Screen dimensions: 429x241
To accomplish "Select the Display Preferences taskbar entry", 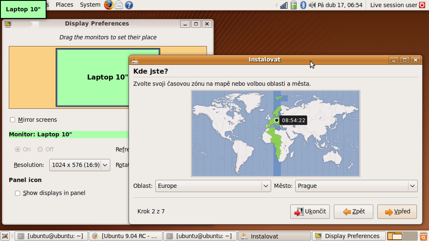I will pyautogui.click(x=349, y=236).
